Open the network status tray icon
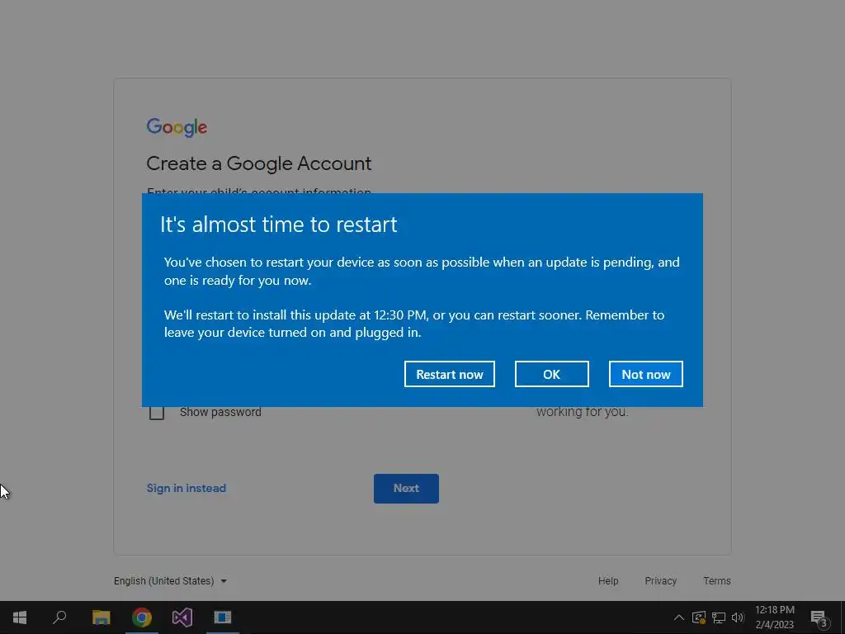845x634 pixels. click(719, 617)
